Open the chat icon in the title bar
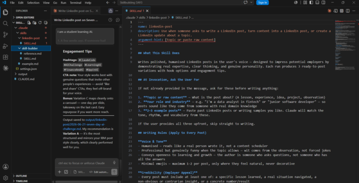Screen dimensions: 359x183 tap(246, 2)
